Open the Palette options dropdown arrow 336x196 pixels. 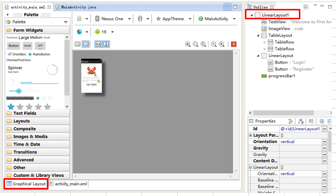[66, 22]
